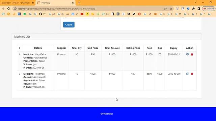Close the localhost phpMyAdmin tab
The image size is (216, 121).
[x=33, y=3]
